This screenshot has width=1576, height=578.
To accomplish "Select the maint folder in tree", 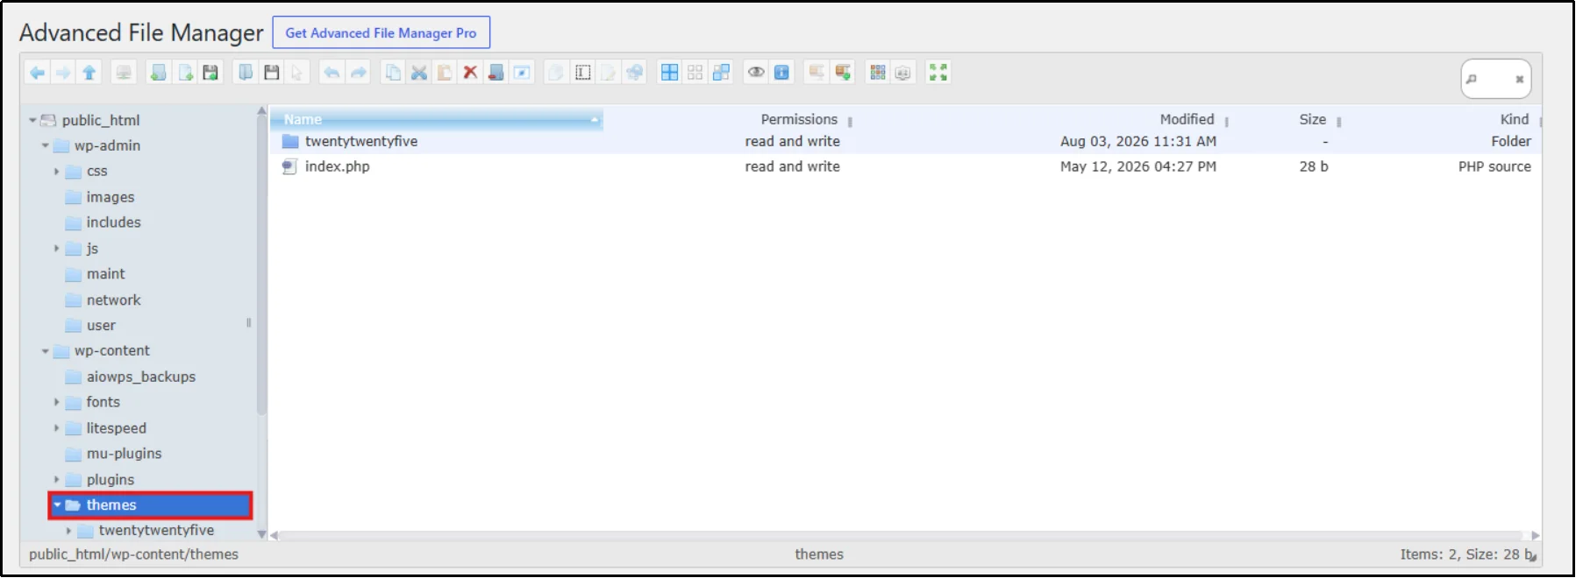I will tap(106, 274).
